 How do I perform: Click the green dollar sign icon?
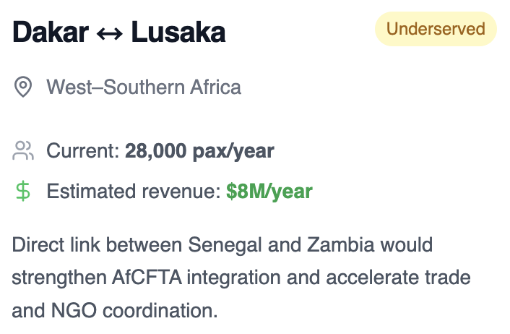click(x=23, y=191)
